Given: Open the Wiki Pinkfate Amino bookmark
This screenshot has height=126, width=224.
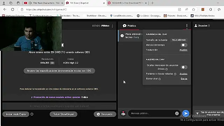Looking at the screenshot, I should [203, 16].
